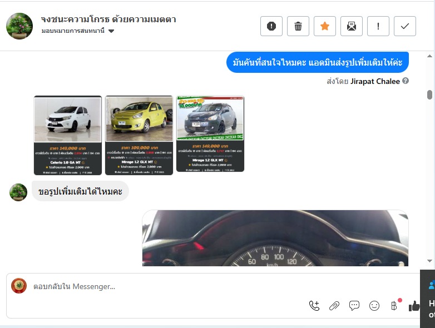This screenshot has width=435, height=328.
Task: Open the emoji picker smiley icon
Action: pyautogui.click(x=374, y=306)
